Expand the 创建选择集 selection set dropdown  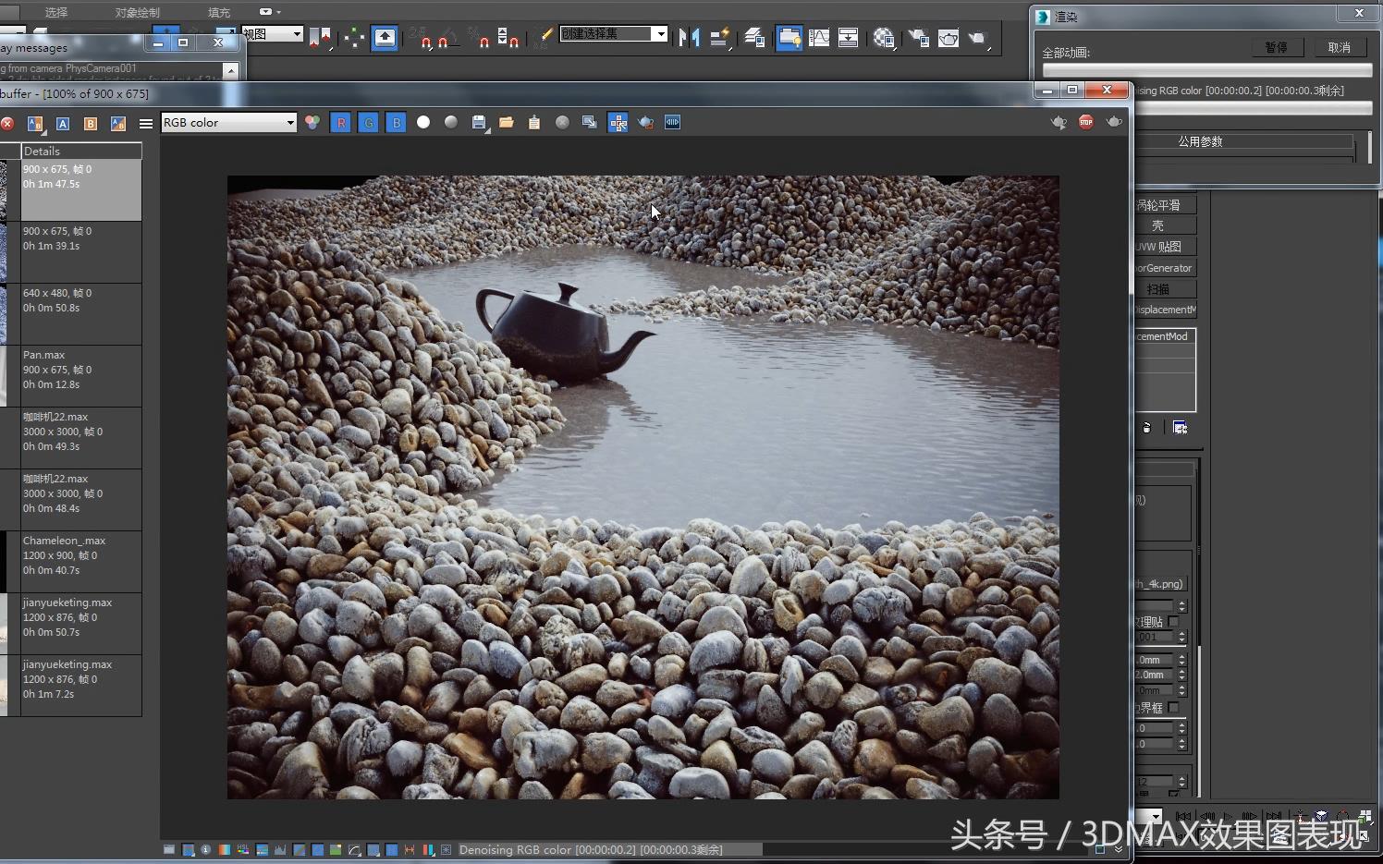[x=659, y=34]
